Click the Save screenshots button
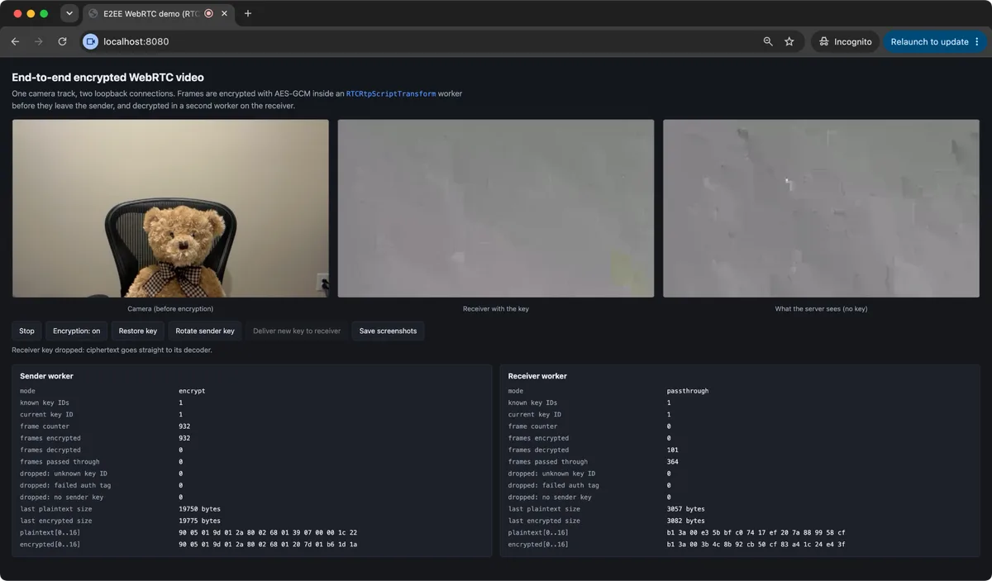Viewport: 992px width, 581px height. (x=389, y=331)
